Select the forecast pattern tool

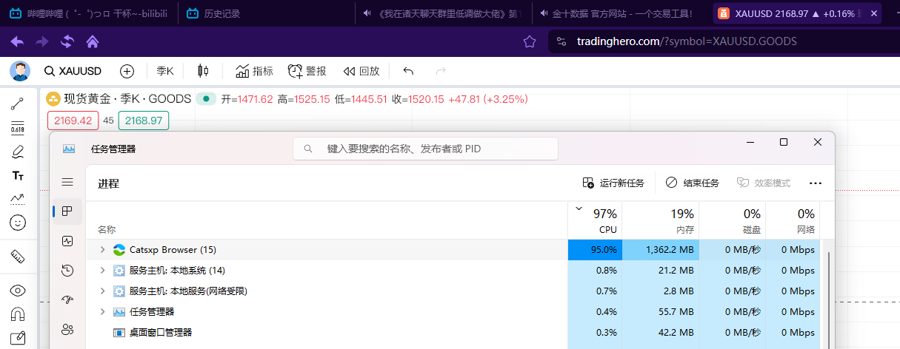18,198
